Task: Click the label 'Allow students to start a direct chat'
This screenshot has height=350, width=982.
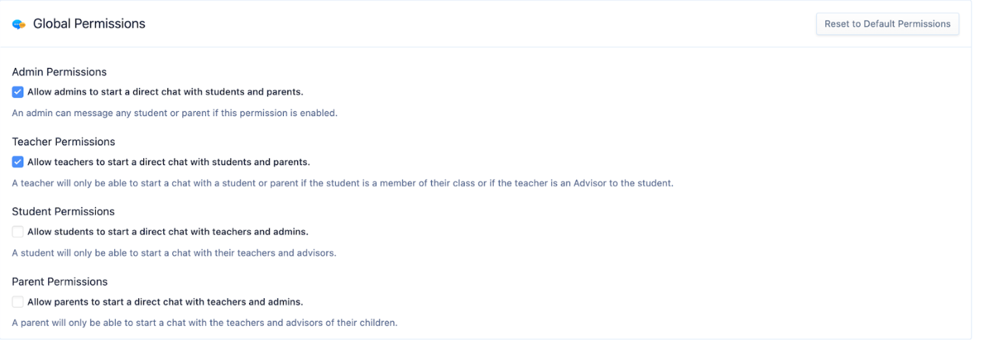Action: point(168,232)
